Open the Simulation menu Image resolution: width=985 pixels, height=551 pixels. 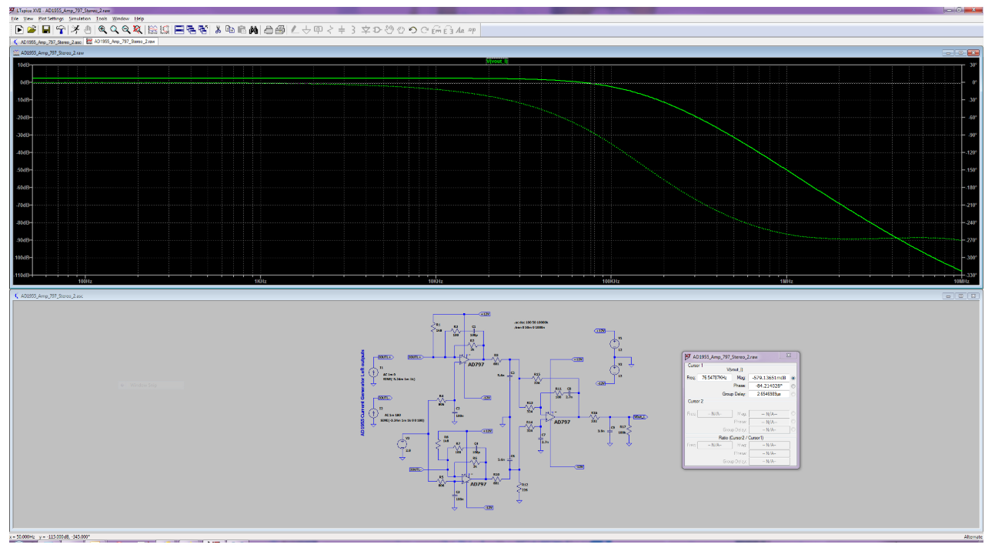point(80,18)
